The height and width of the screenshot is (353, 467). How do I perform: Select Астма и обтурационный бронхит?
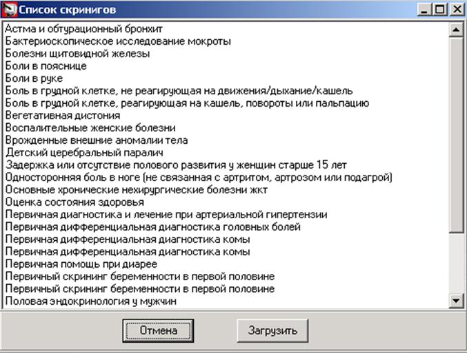click(x=83, y=29)
